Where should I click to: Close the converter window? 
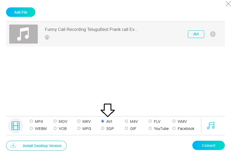tap(228, 4)
